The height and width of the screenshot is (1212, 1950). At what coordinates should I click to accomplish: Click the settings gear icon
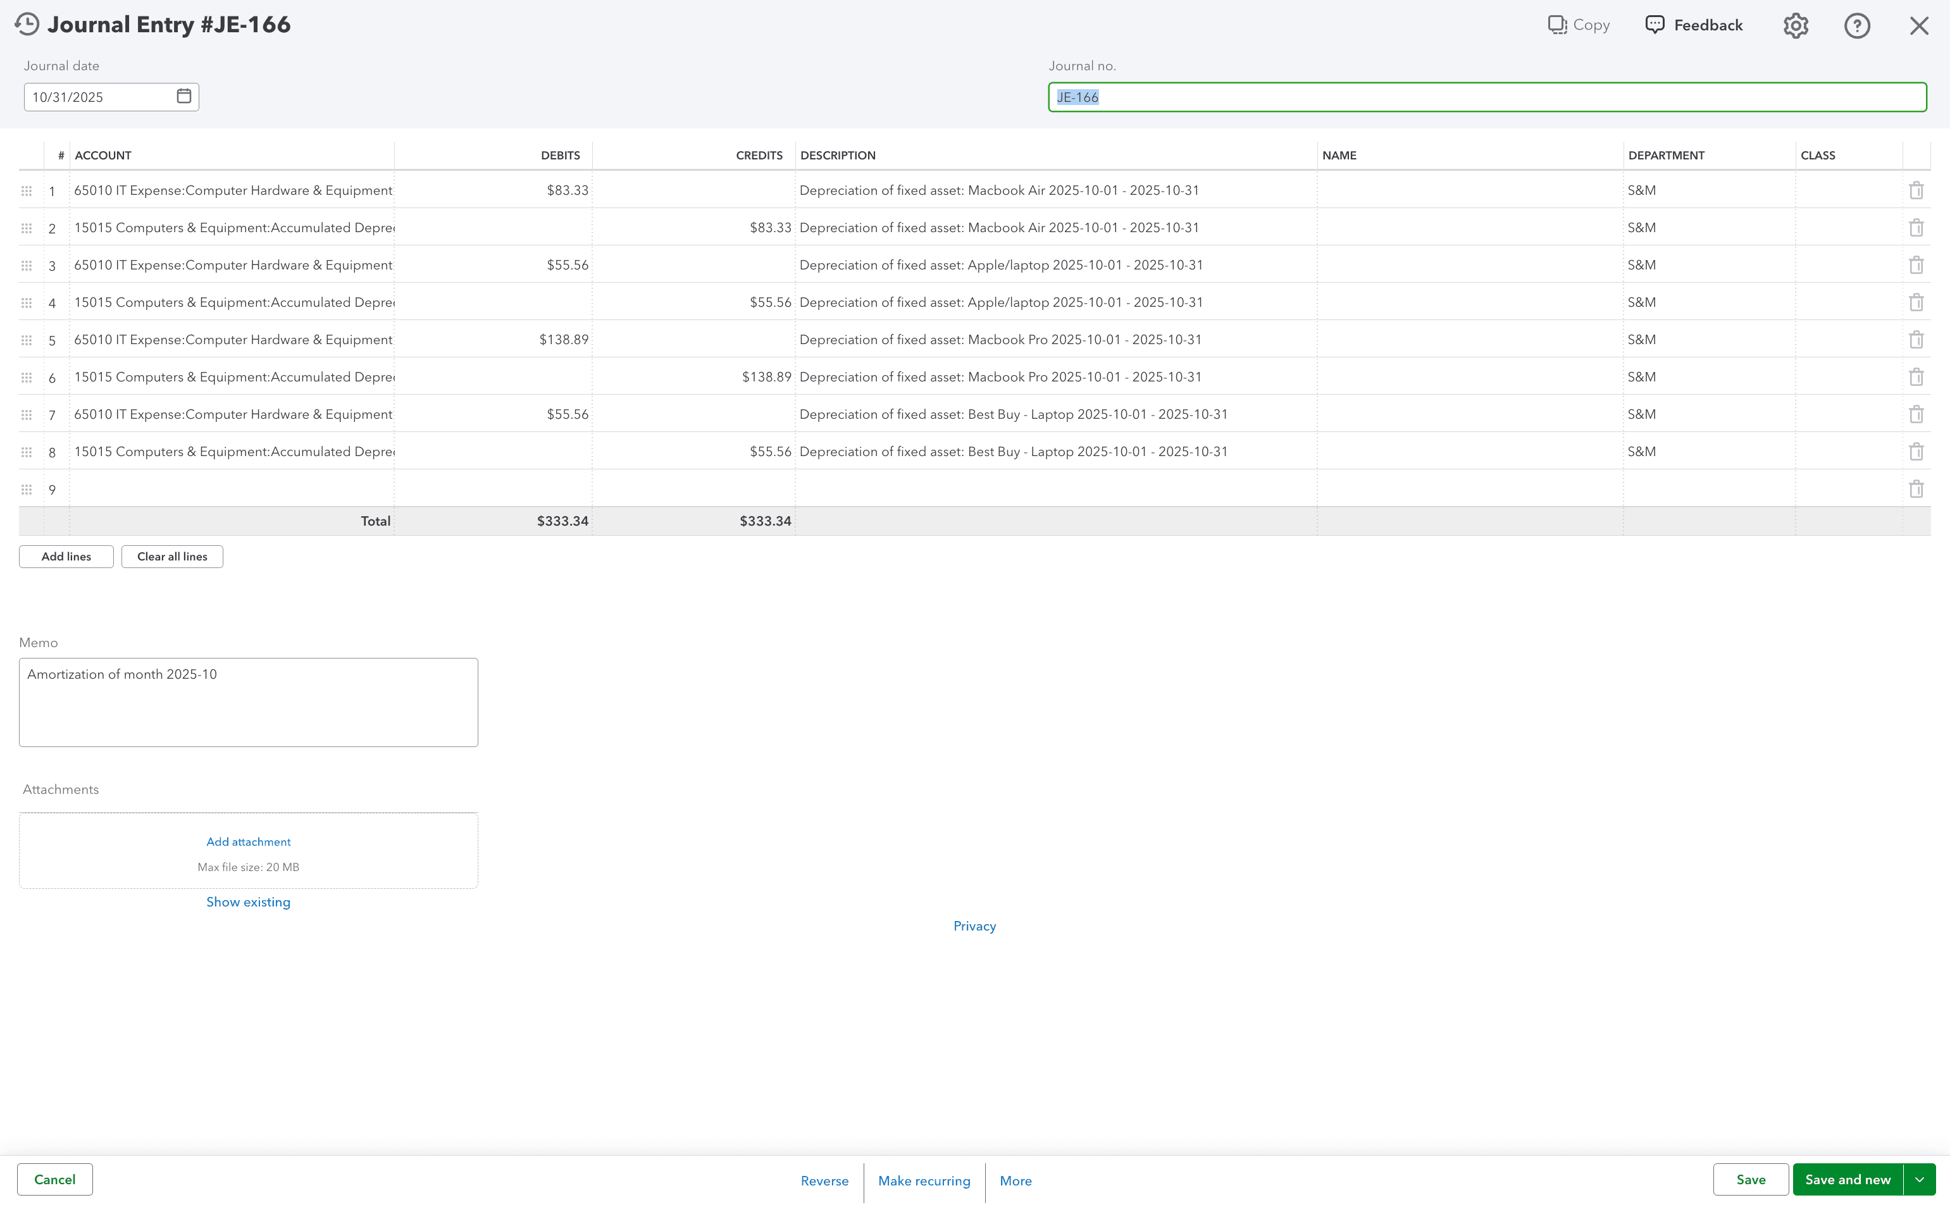click(x=1796, y=25)
